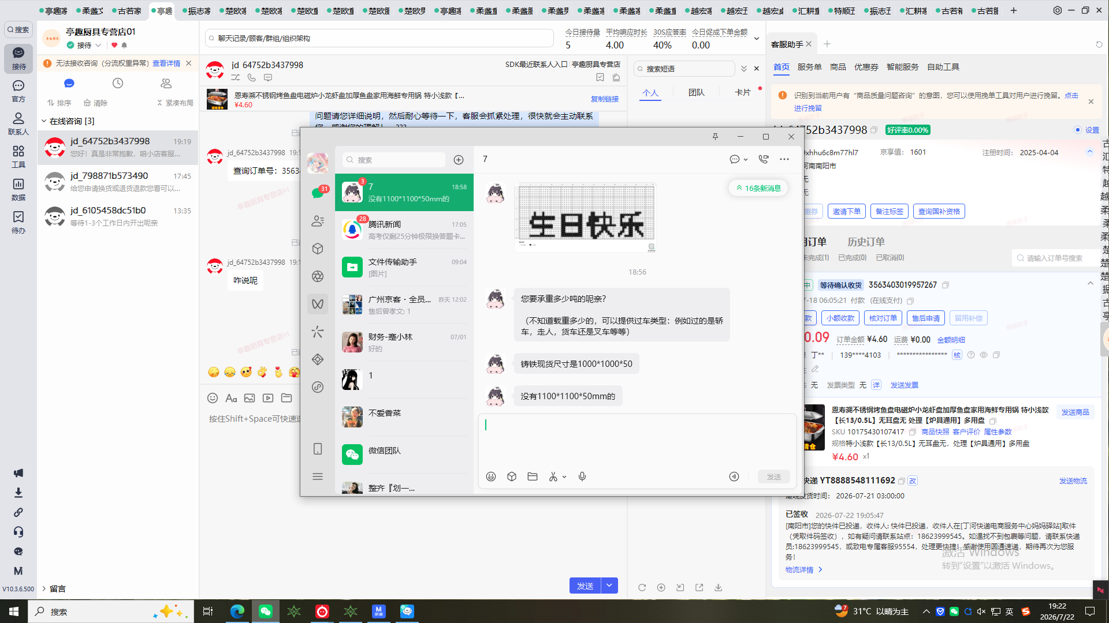This screenshot has width=1109, height=623.
Task: Click plus button beside WeChat search box
Action: tap(459, 160)
